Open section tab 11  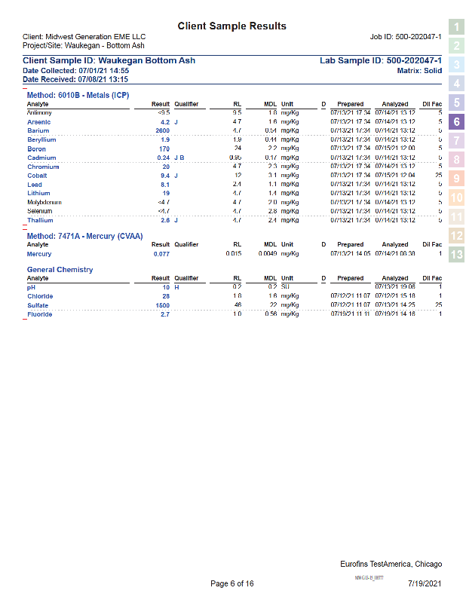(456, 217)
